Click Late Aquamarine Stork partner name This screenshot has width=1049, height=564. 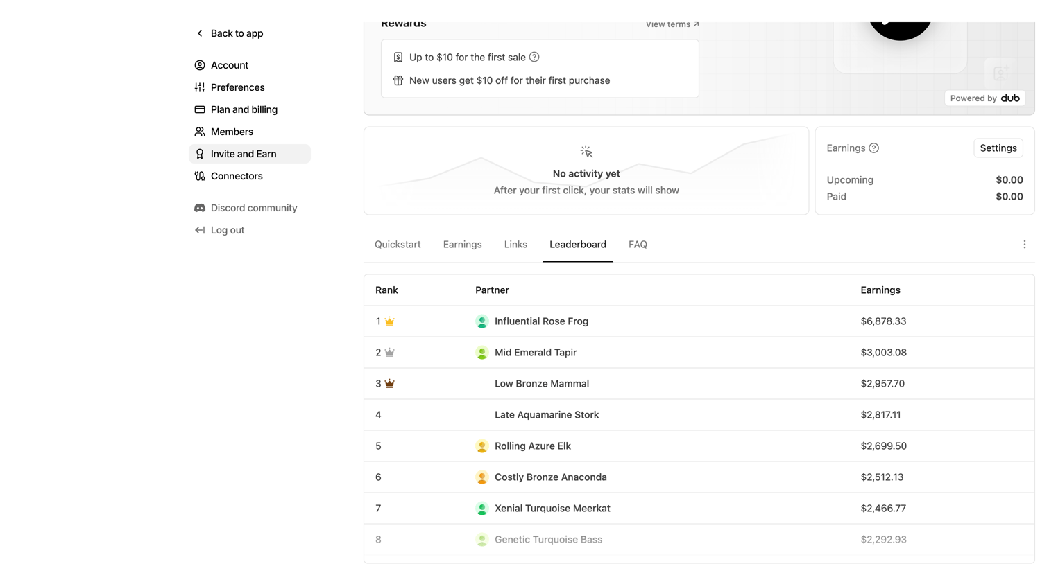(547, 415)
